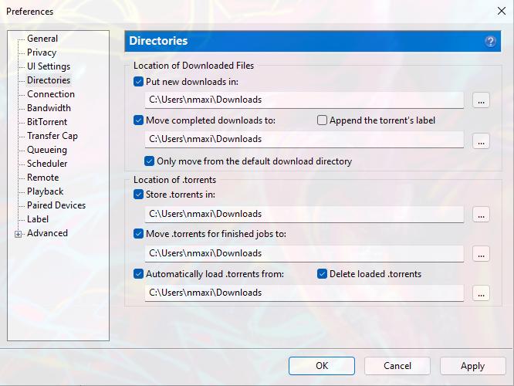Uncheck 'Only move from the default download directory'

pos(149,161)
